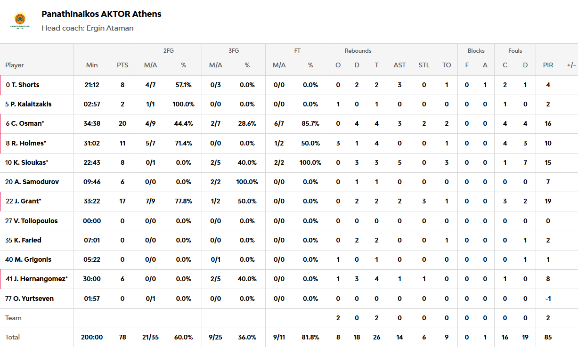Click on O. Yurtseven player name

[x=32, y=299]
